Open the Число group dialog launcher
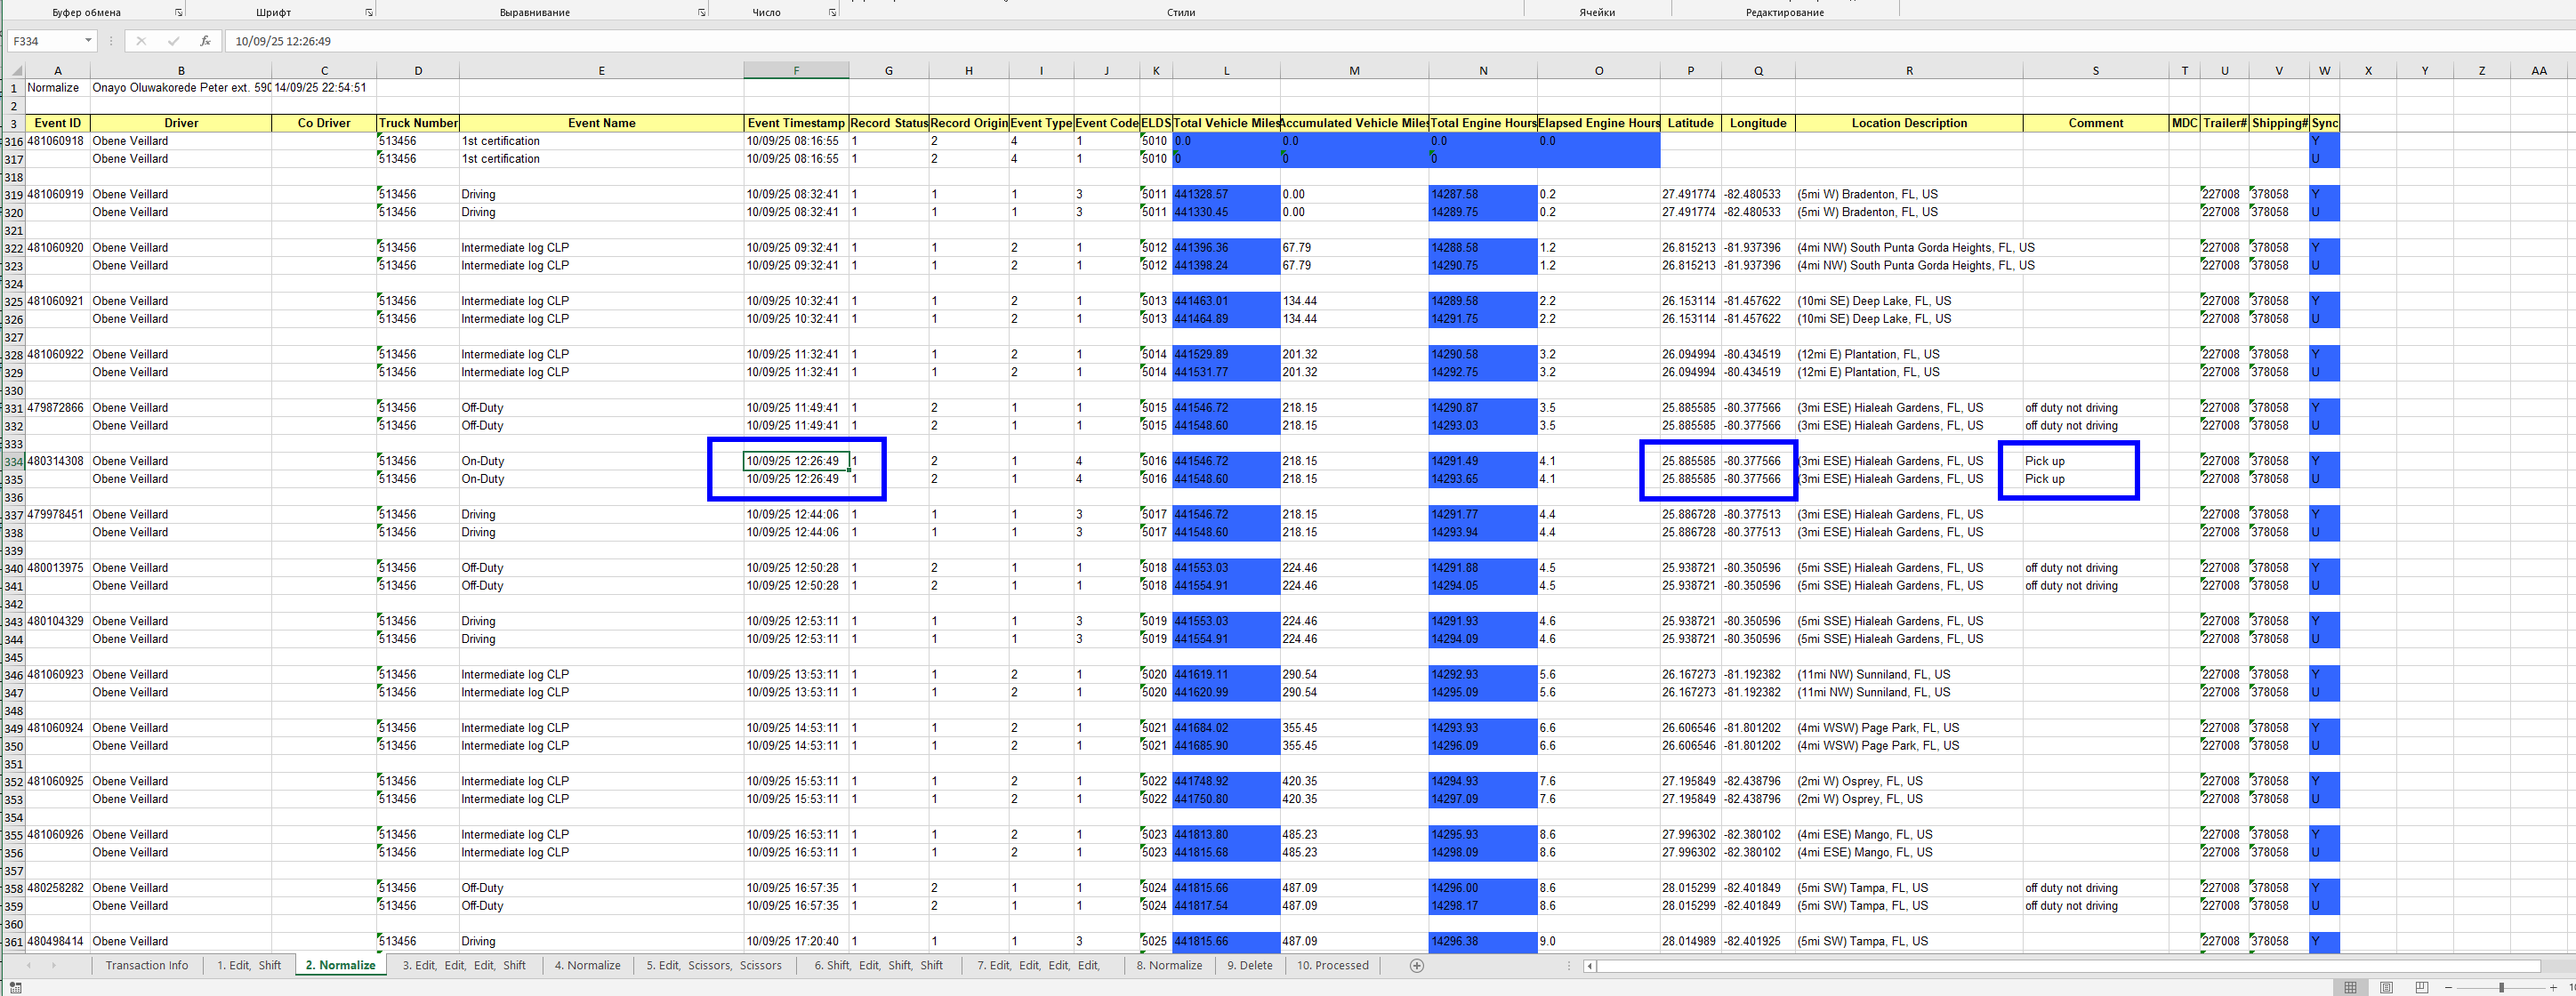Screen dimensions: 2576x996 pos(832,12)
